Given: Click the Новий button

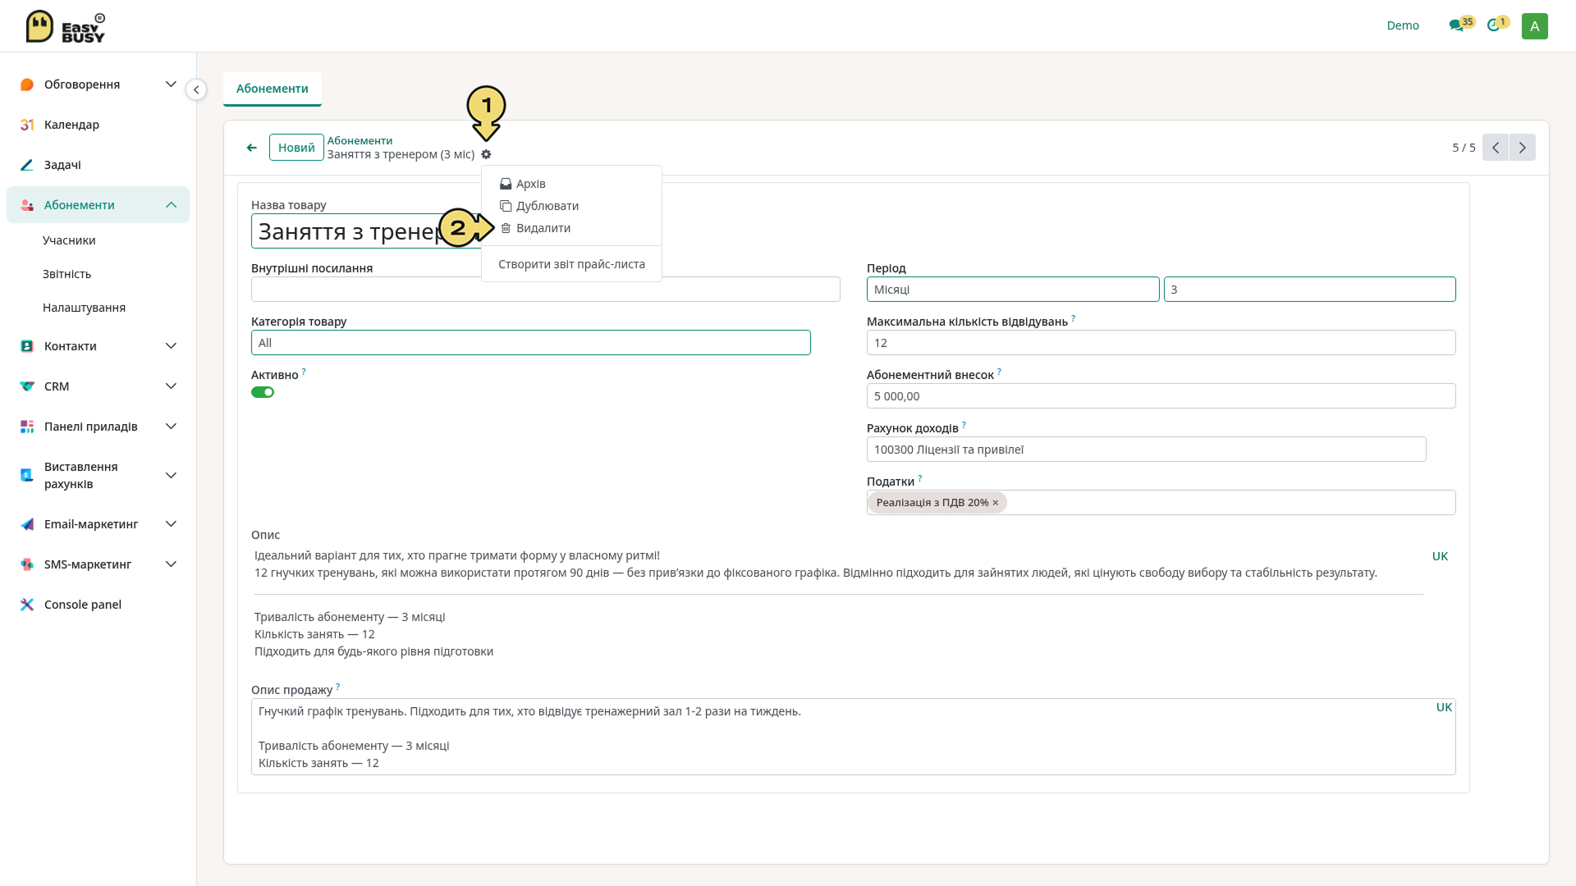Looking at the screenshot, I should pyautogui.click(x=296, y=148).
